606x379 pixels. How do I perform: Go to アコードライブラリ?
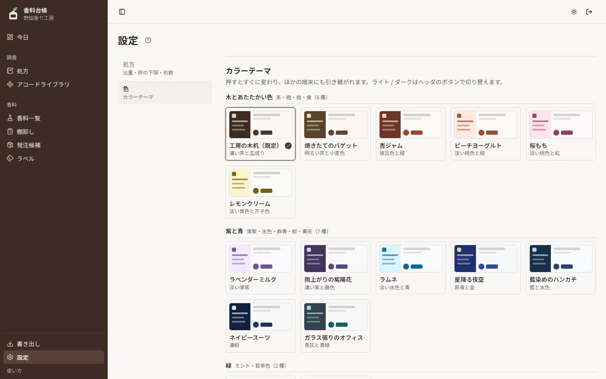tap(53, 84)
